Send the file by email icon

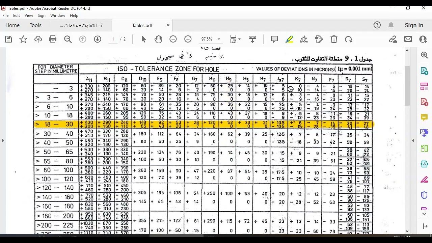[408, 39]
